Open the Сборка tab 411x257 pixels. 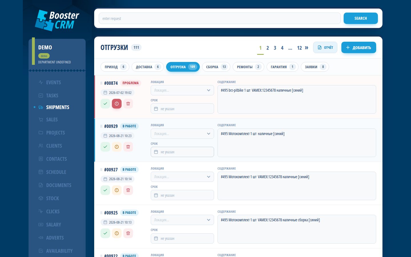[216, 67]
